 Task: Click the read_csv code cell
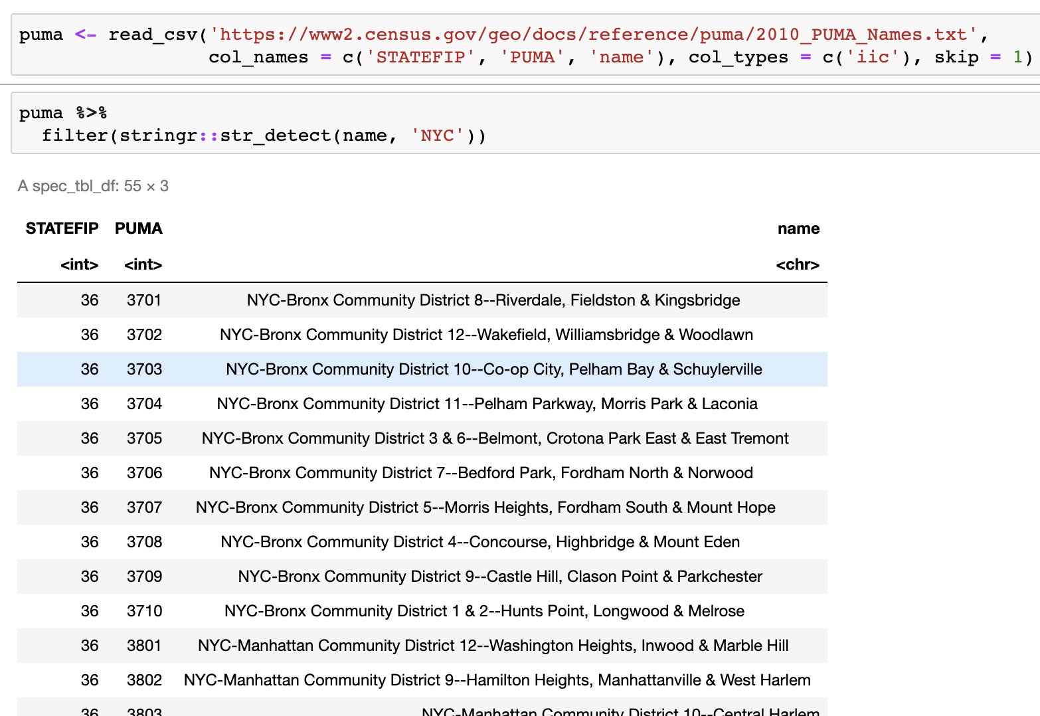click(x=526, y=45)
